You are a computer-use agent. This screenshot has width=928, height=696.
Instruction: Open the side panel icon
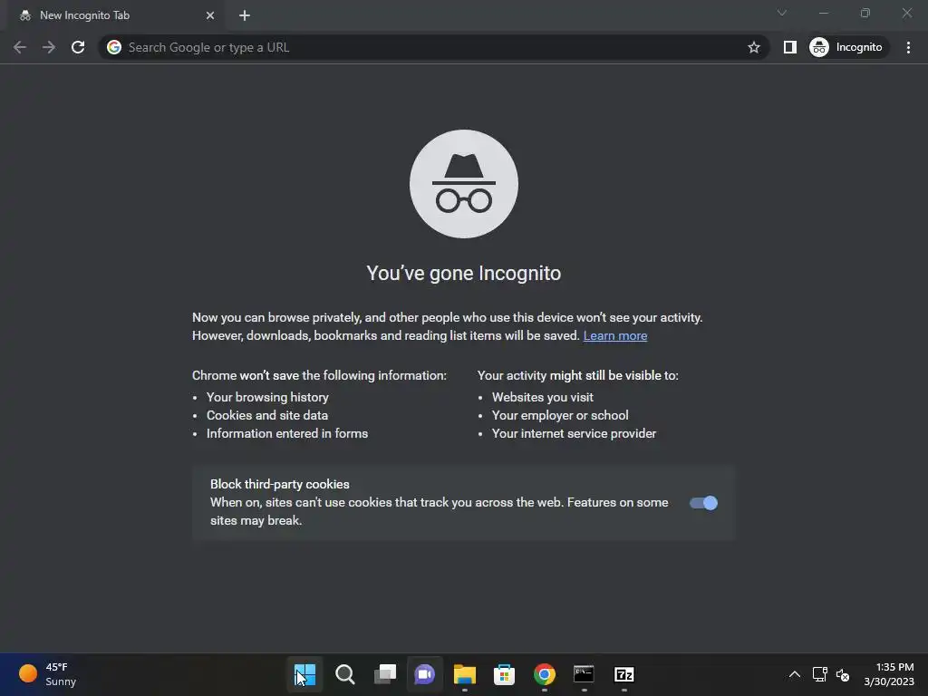(789, 47)
